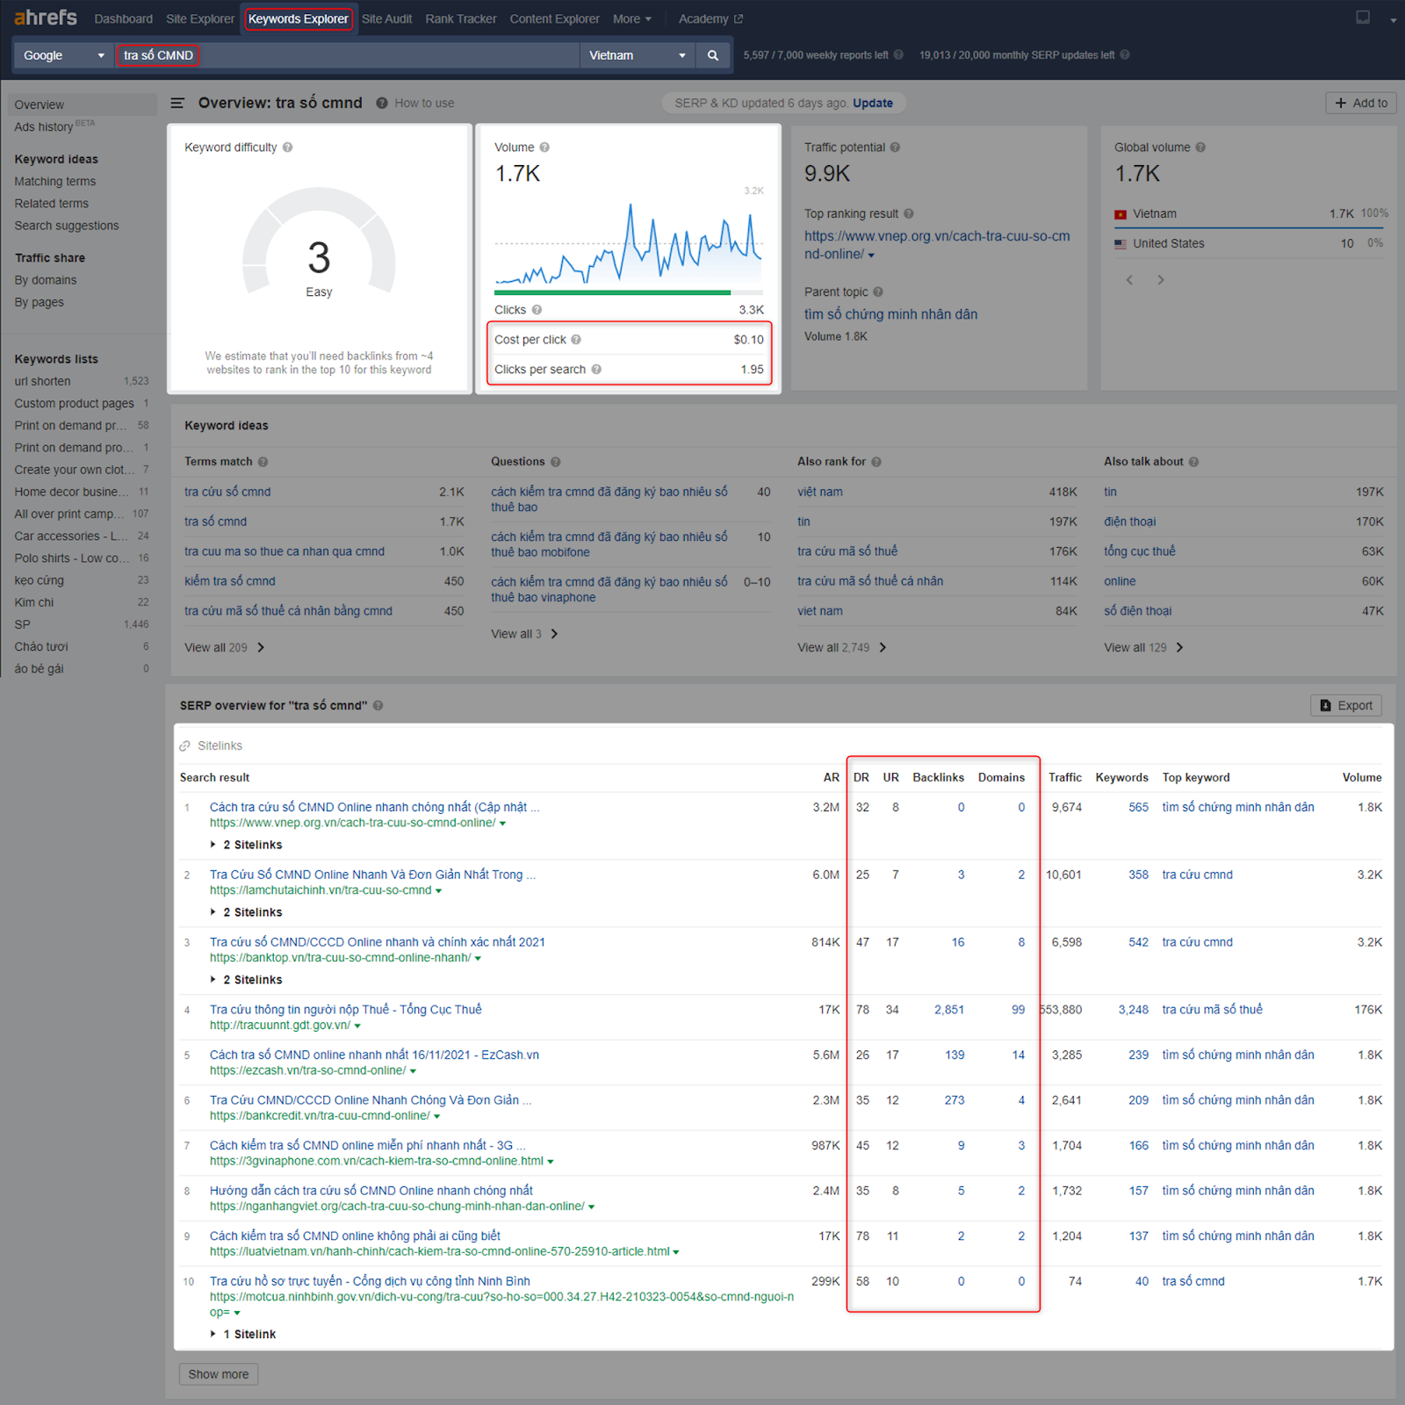
Task: Open the Keywords Explorer tab
Action: pos(299,18)
